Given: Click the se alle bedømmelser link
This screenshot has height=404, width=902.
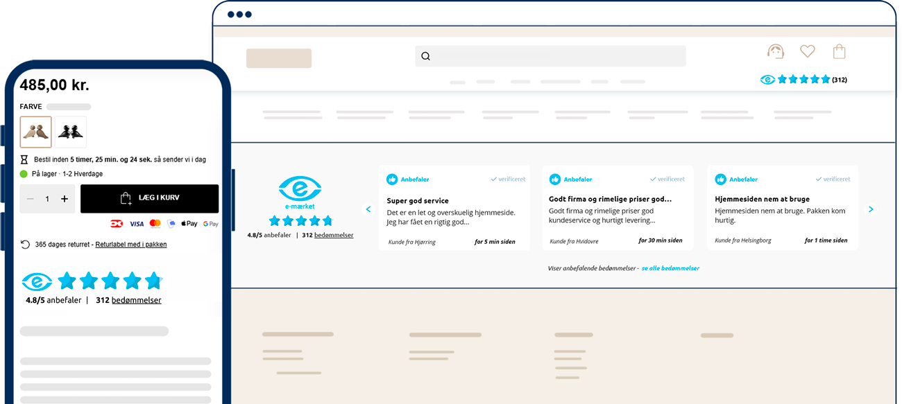Looking at the screenshot, I should (x=670, y=268).
